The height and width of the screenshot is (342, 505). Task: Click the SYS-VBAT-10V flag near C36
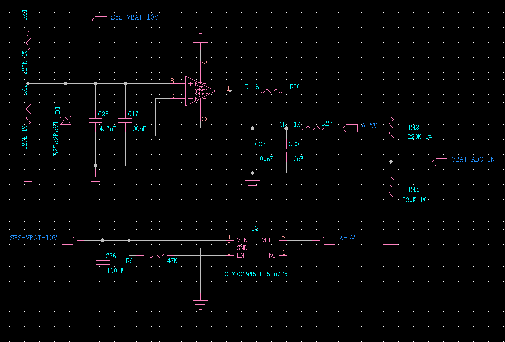tap(68, 240)
